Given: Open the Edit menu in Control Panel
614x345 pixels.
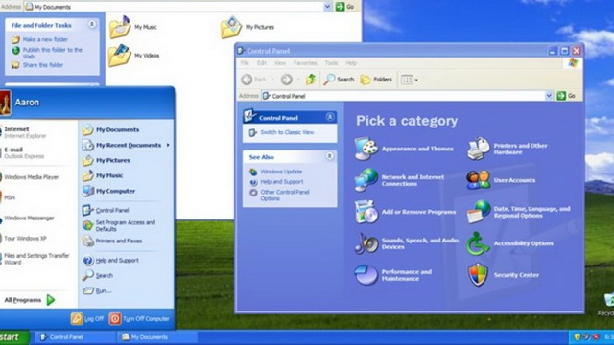Looking at the screenshot, I should click(x=262, y=63).
